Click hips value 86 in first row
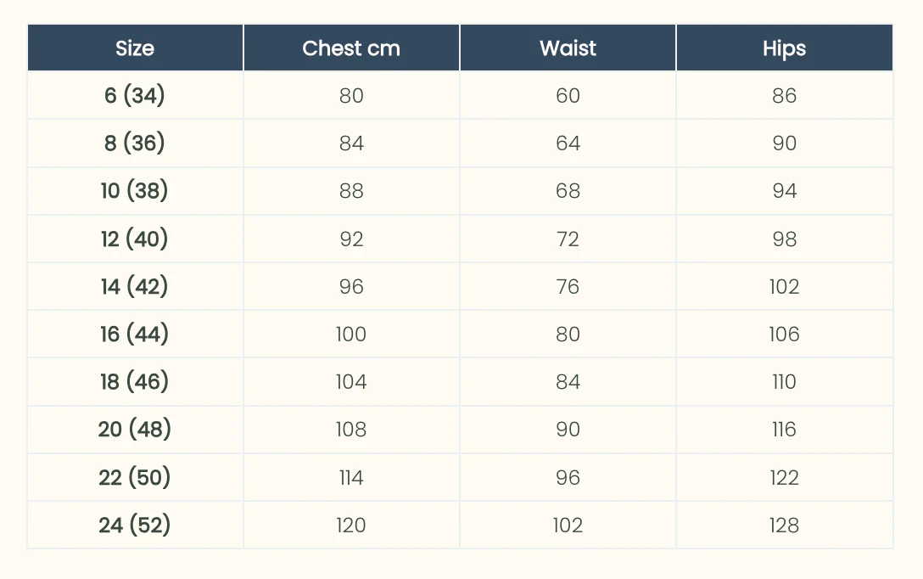This screenshot has height=579, width=923. tap(785, 95)
